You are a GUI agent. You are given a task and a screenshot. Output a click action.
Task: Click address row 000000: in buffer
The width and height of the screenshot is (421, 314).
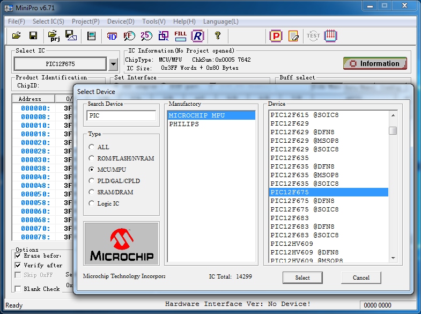point(35,108)
